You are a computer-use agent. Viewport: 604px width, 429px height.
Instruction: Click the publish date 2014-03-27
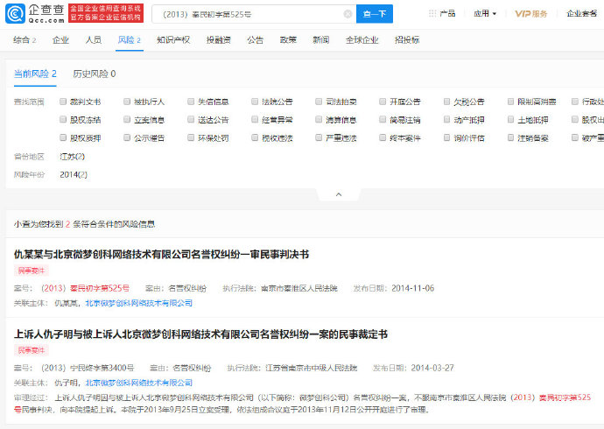click(432, 369)
